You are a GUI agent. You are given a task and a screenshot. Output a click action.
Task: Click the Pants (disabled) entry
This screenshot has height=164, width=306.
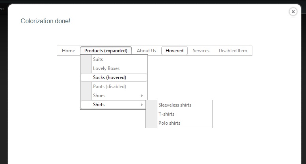point(109,87)
